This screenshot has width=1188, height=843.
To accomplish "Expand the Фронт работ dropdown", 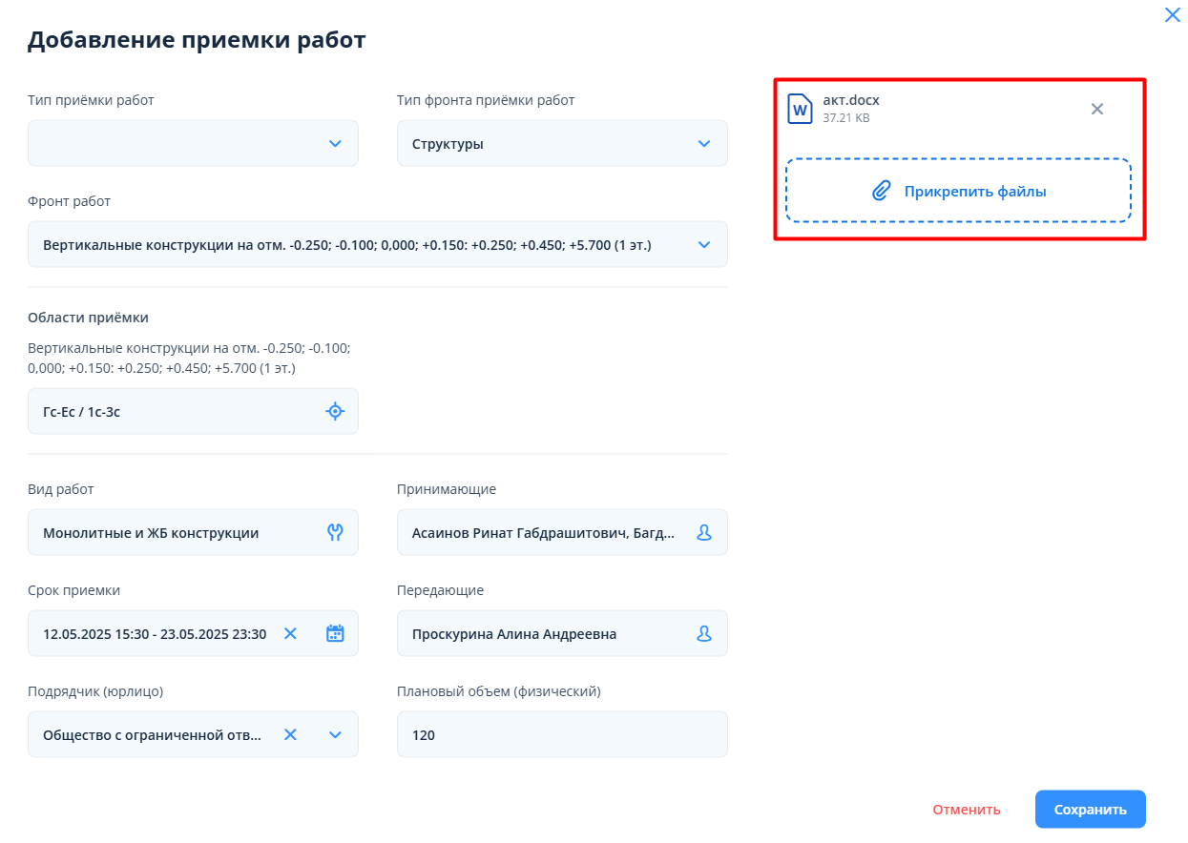I will pyautogui.click(x=704, y=245).
